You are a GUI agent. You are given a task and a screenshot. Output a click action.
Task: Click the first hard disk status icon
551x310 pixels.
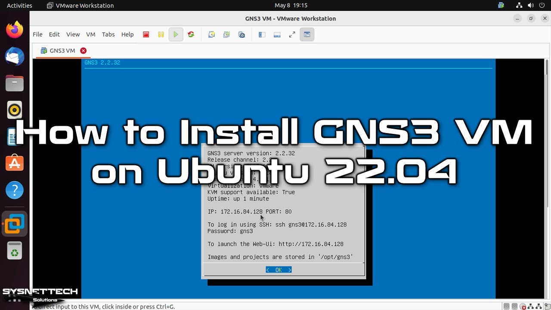[507, 307]
